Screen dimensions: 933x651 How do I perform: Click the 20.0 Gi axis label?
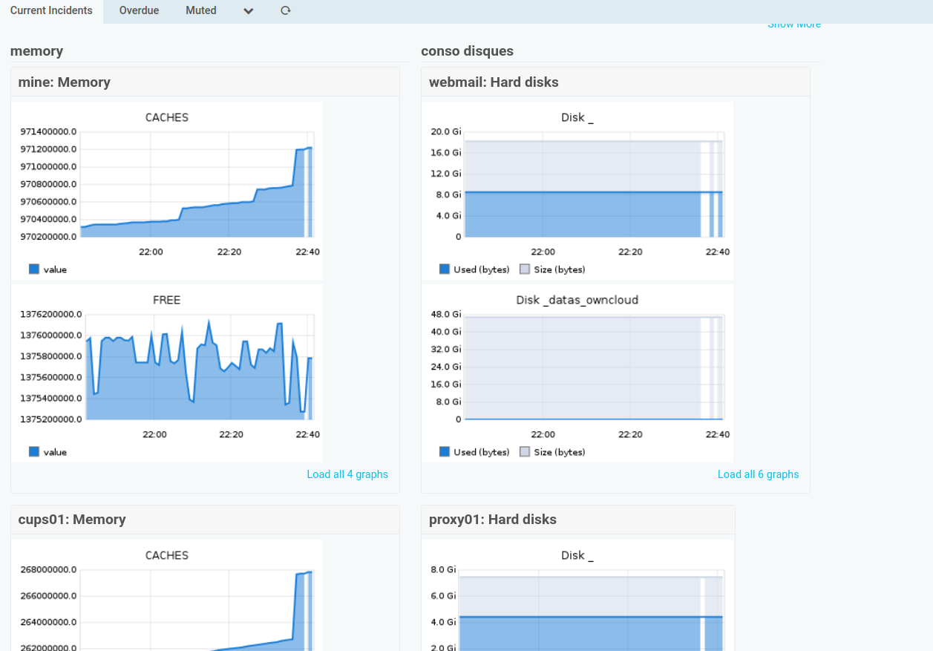pyautogui.click(x=445, y=131)
